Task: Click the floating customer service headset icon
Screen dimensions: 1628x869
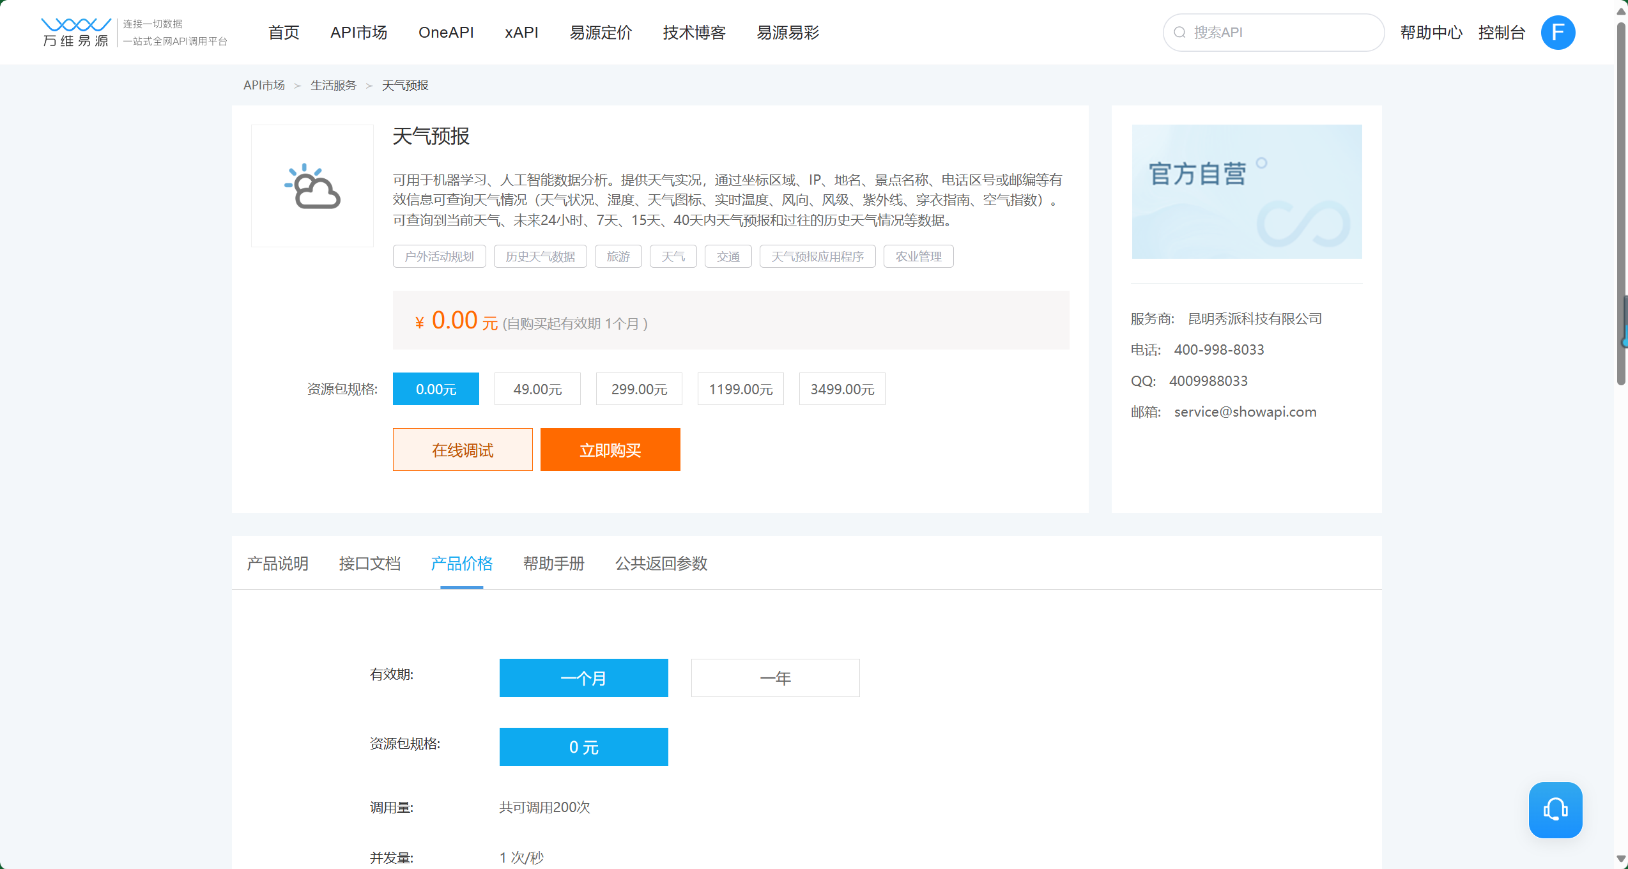Action: (x=1555, y=810)
